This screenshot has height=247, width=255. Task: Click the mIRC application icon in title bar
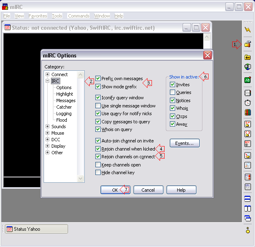click(x=5, y=7)
